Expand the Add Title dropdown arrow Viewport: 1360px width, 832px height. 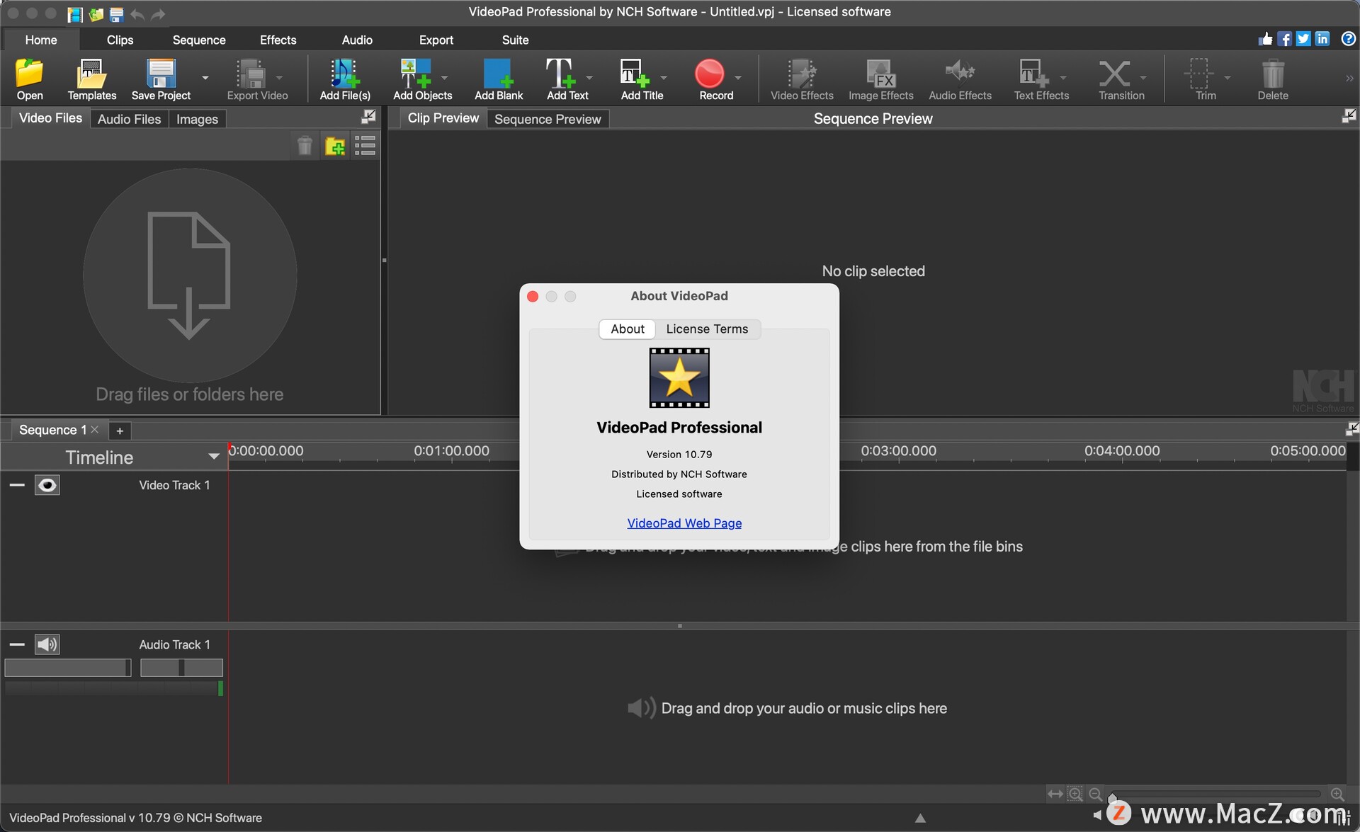coord(663,77)
